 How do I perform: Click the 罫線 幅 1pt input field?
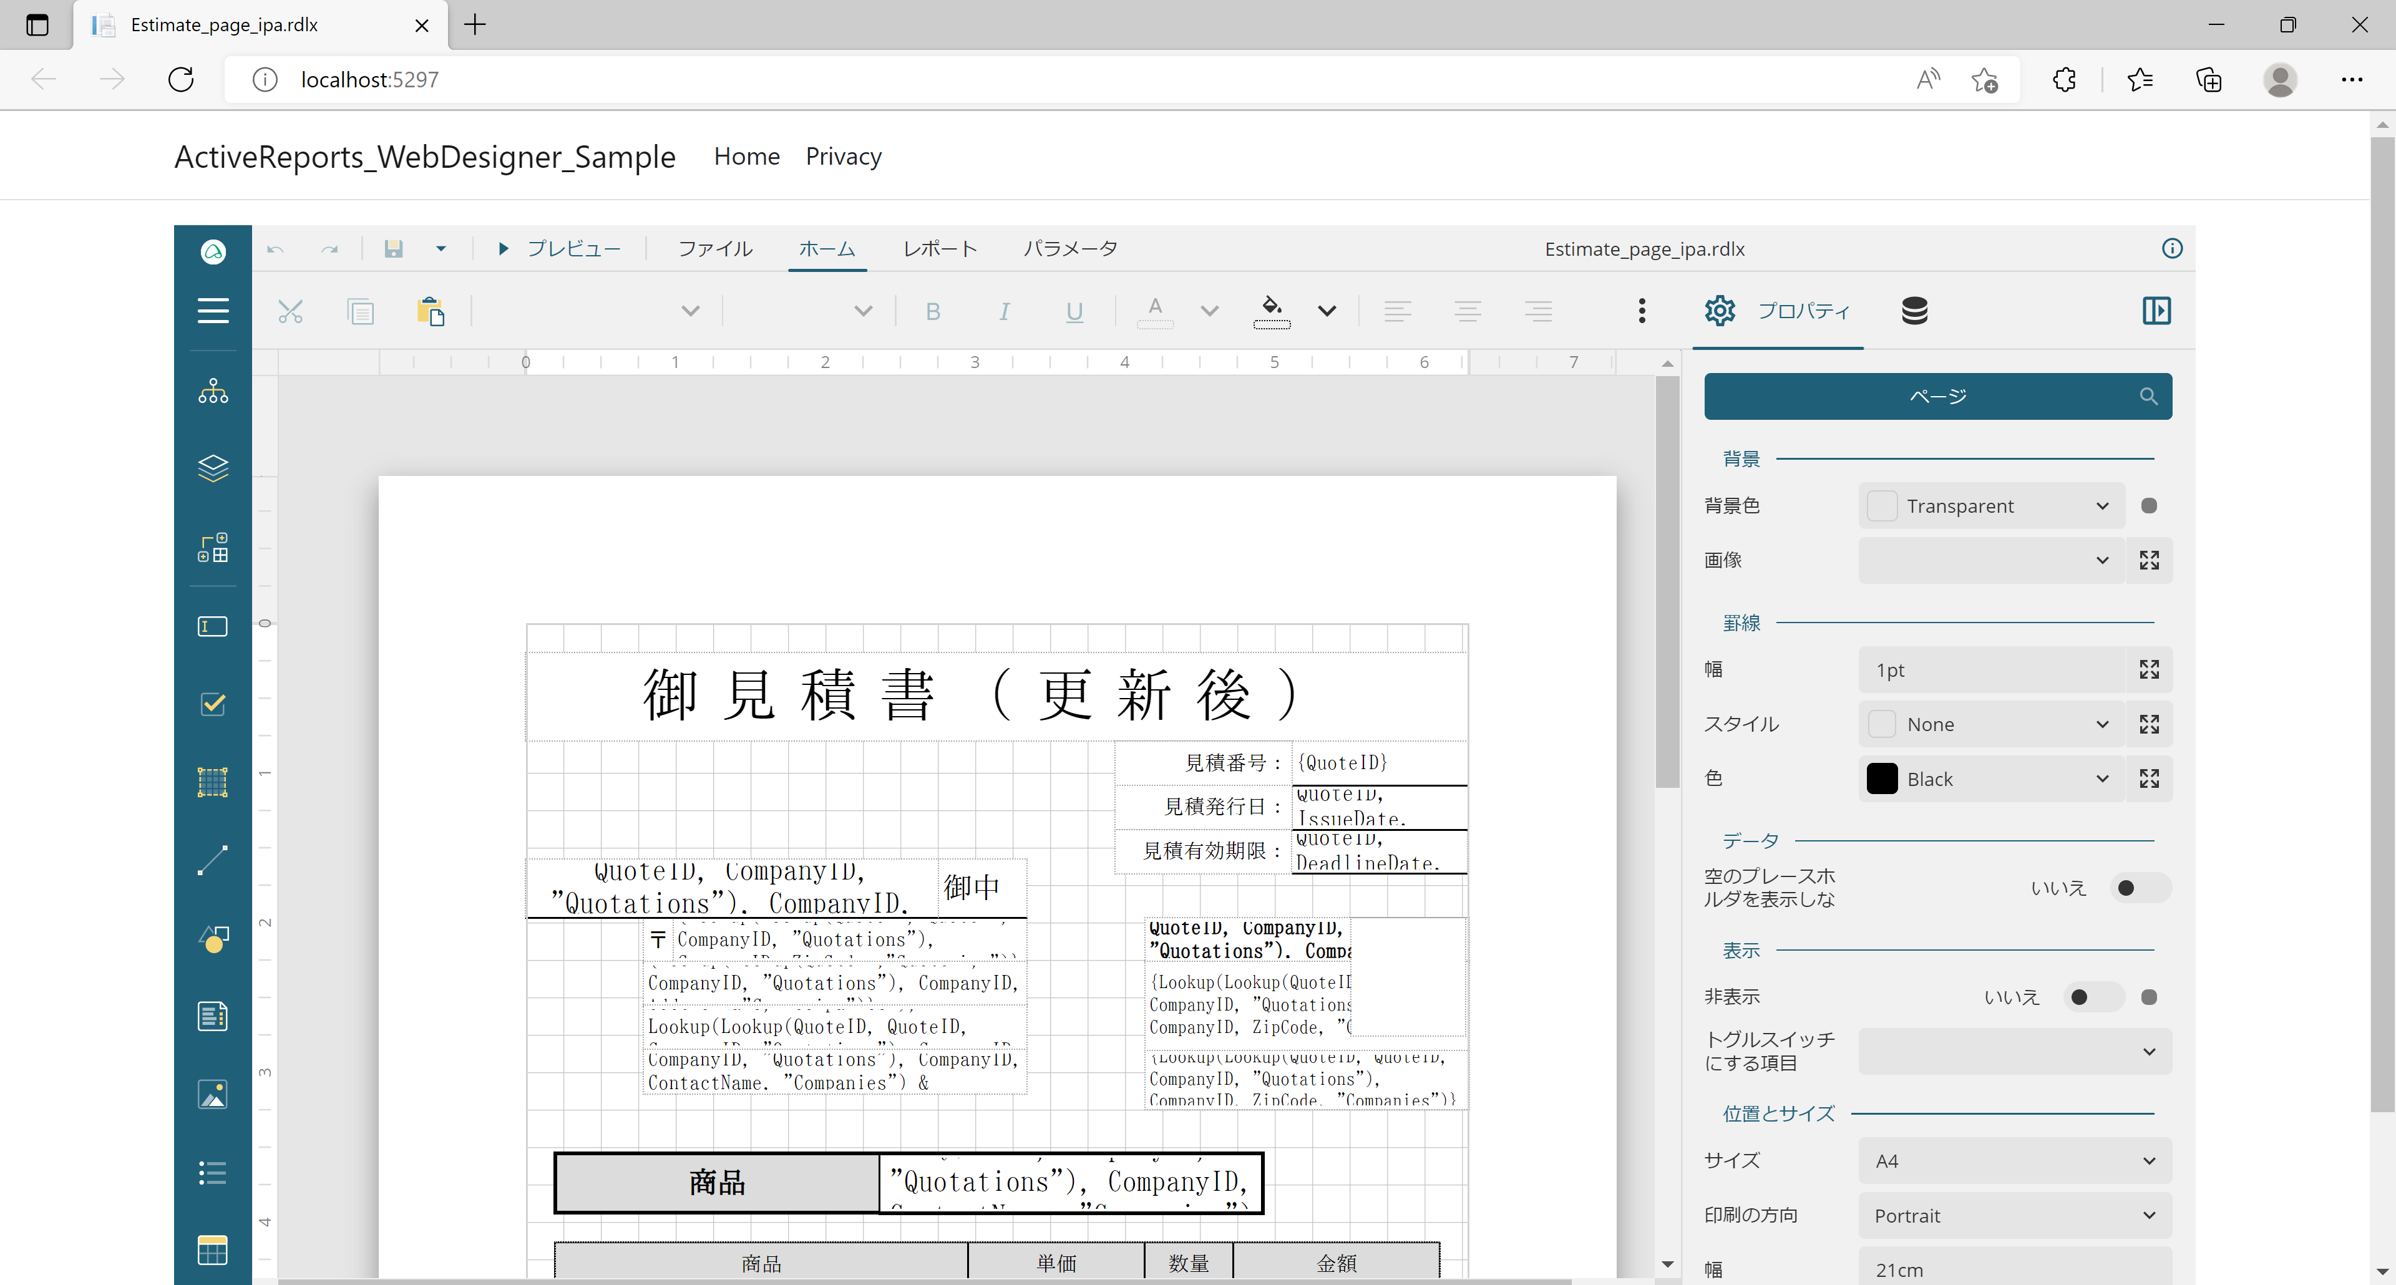(x=1992, y=669)
